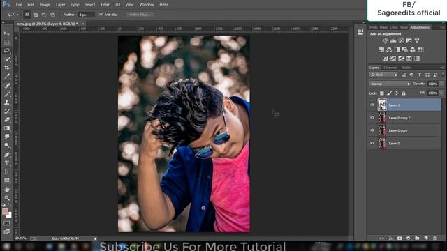This screenshot has width=447, height=251.
Task: Open the layer filter Kind dropdown
Action: pos(383,75)
